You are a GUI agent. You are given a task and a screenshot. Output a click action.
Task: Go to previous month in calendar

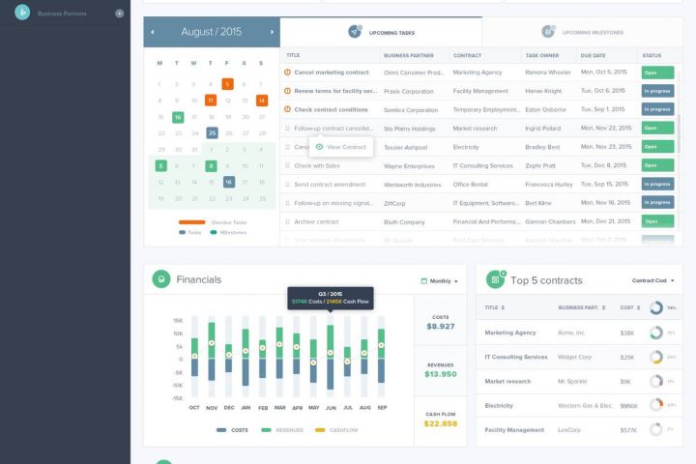[153, 32]
